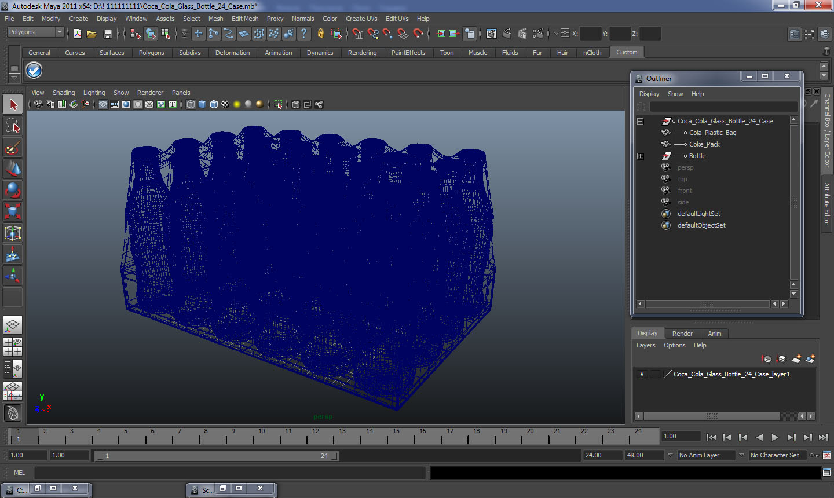Open the Edit Mesh menu

(x=245, y=19)
